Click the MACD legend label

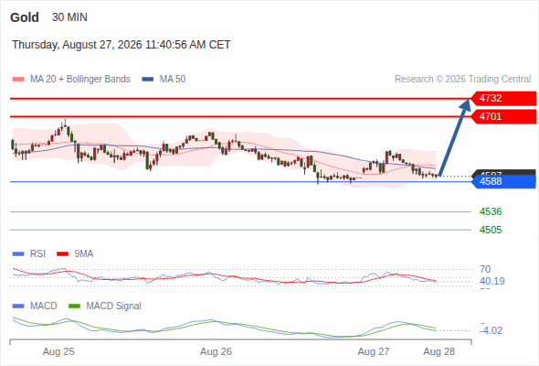click(43, 307)
